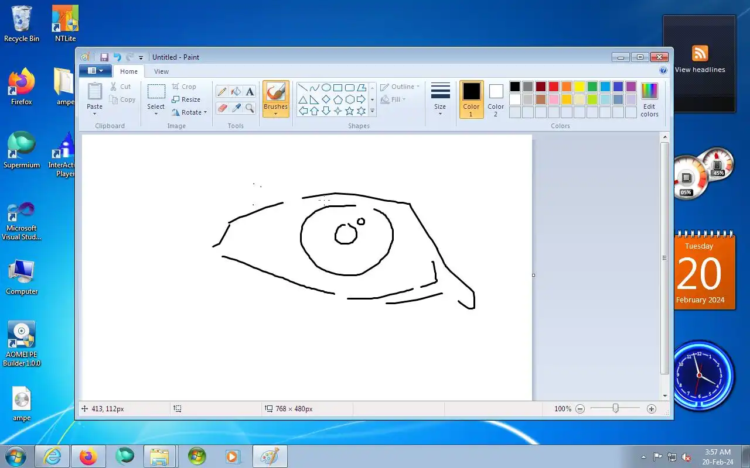Screen dimensions: 750x468
Task: Expand the Select options arrow
Action: coord(156,113)
